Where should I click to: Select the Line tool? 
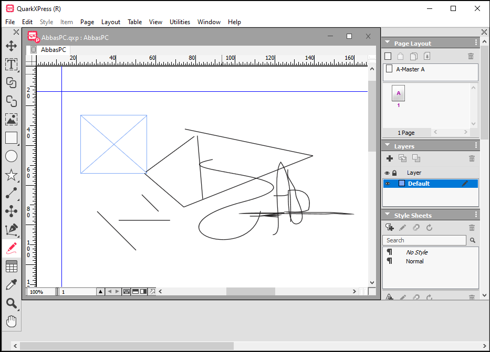(11, 193)
